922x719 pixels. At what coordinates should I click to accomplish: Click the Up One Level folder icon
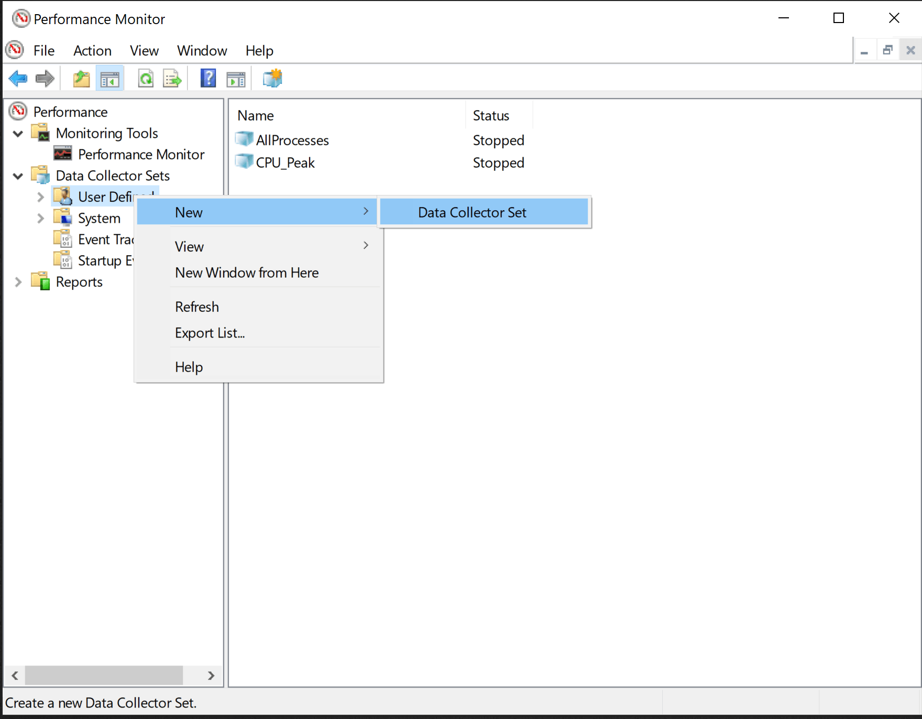coord(81,79)
